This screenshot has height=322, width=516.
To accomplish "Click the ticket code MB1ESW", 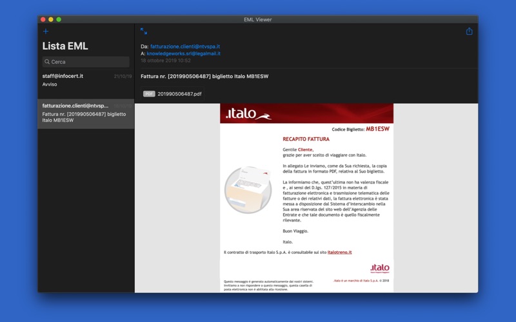I will (377, 129).
